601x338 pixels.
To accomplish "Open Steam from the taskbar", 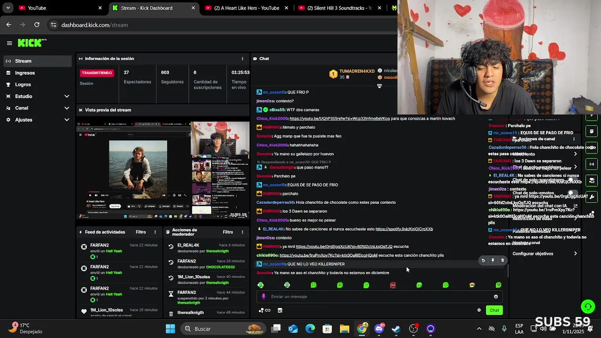I will pyautogui.click(x=396, y=329).
